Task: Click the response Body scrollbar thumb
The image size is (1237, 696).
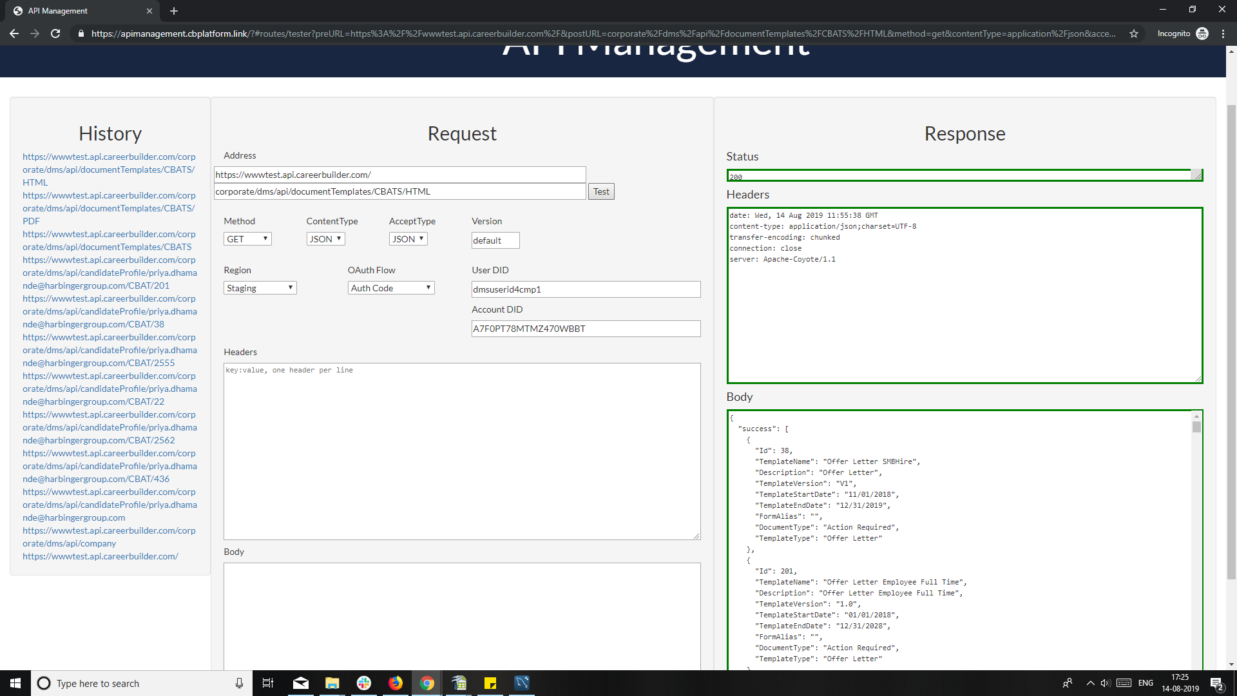Action: click(x=1196, y=427)
